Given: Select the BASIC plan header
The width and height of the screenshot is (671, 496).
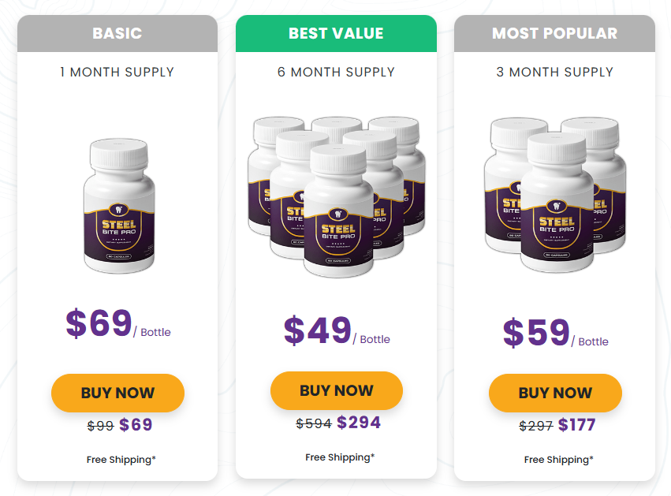Looking at the screenshot, I should [117, 33].
